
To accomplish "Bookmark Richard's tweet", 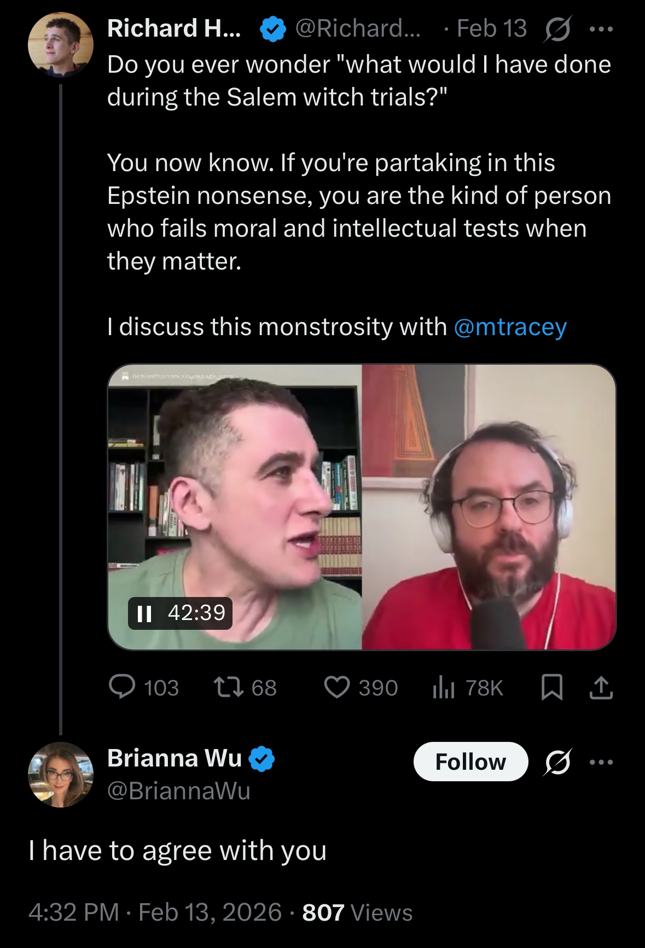I will 551,687.
